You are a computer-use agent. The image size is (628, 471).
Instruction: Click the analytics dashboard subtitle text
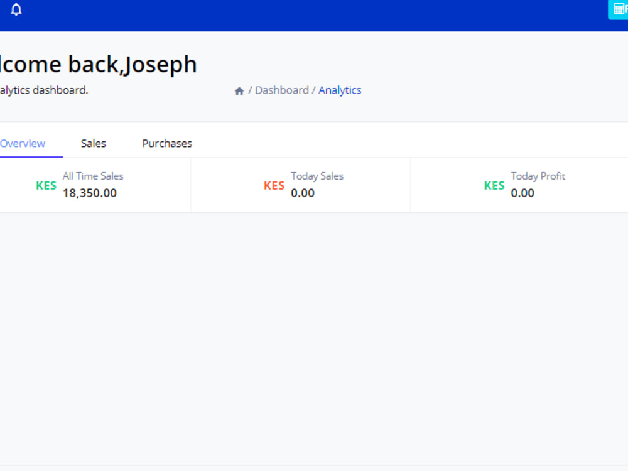coord(44,90)
